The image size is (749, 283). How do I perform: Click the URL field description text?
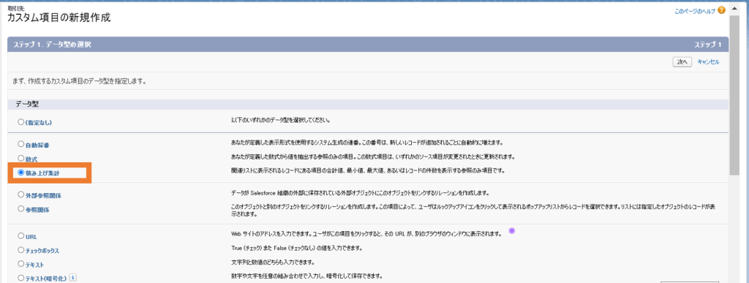366,234
